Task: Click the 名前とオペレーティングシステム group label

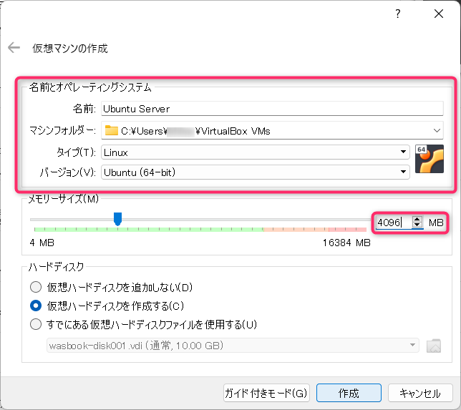Action: coord(90,87)
